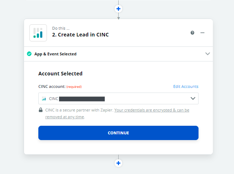This screenshot has height=174, width=234.
Task: Click the red '(required)' indicator text
Action: (x=74, y=86)
